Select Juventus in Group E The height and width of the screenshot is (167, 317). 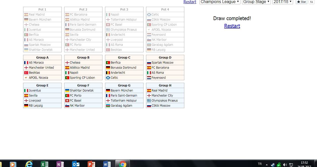(42, 91)
